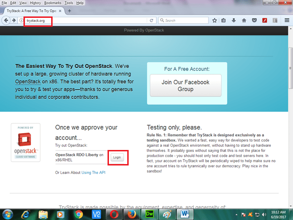Open Windows Media Player from taskbar
293x220 pixels.
[60, 214]
